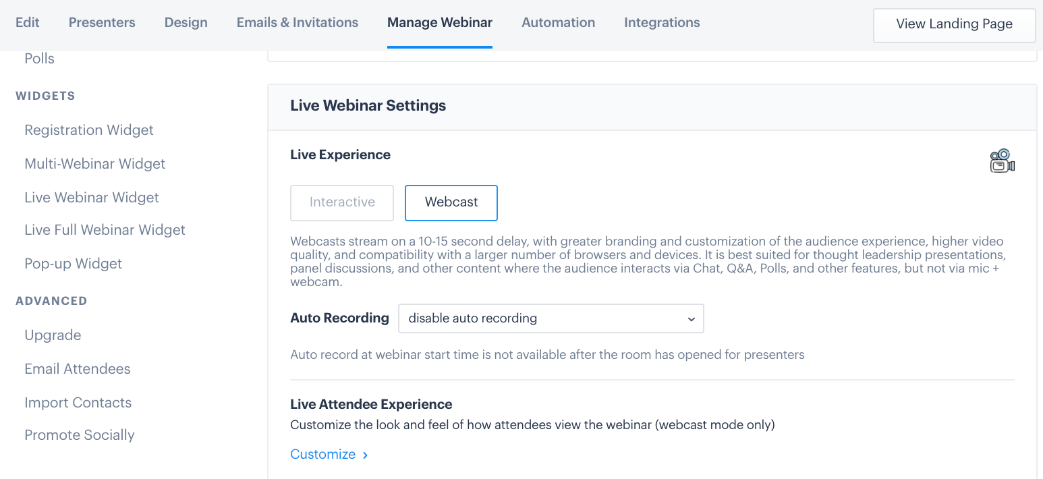The width and height of the screenshot is (1043, 479).
Task: Open the Presenters tab
Action: point(102,22)
